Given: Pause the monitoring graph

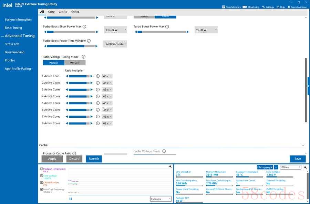Looking at the screenshot, I should pyautogui.click(x=71, y=199).
